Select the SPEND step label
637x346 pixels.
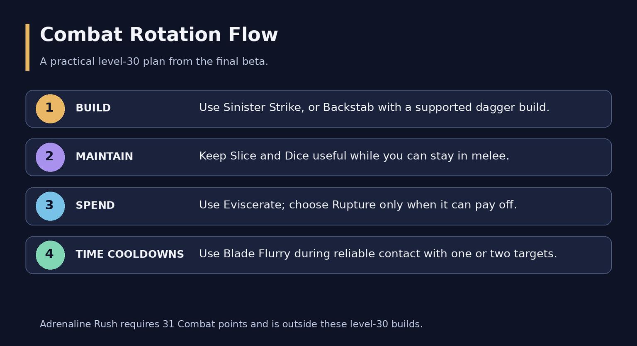click(95, 206)
